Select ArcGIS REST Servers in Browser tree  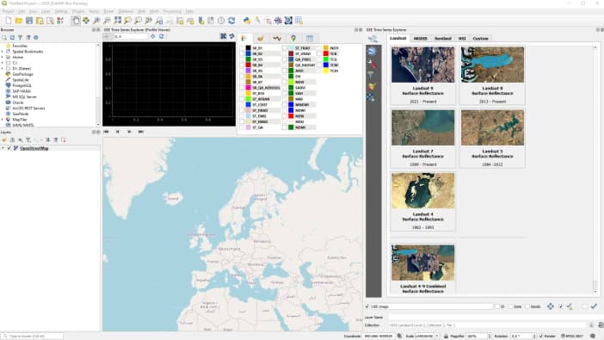coord(28,108)
